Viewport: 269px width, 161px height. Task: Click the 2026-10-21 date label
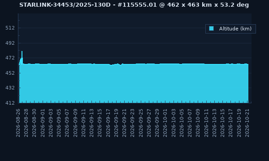pos(247,123)
